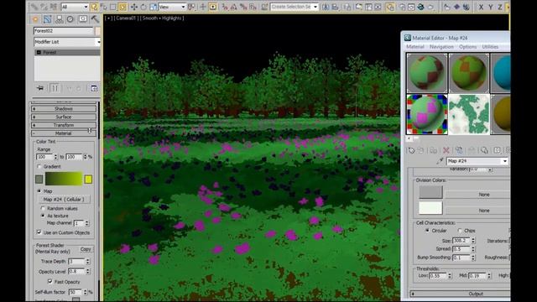Toggle the Fast Opacity checkbox

click(50, 282)
